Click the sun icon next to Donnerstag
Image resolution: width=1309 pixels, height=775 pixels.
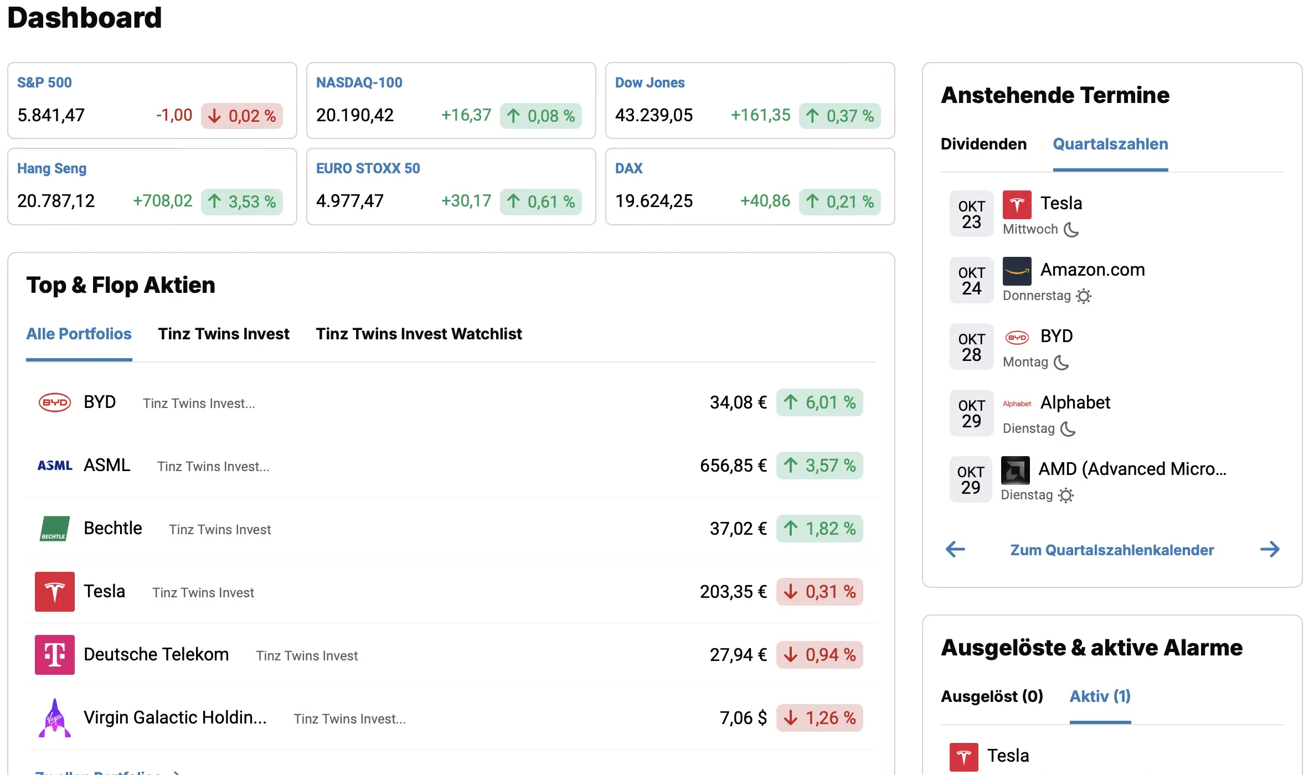[x=1084, y=296]
